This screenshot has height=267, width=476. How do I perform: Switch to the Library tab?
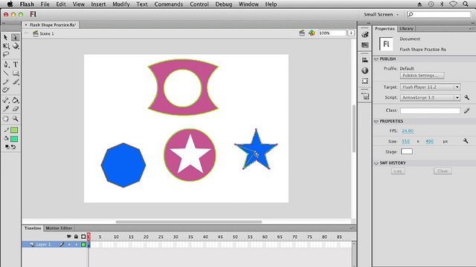(x=406, y=28)
